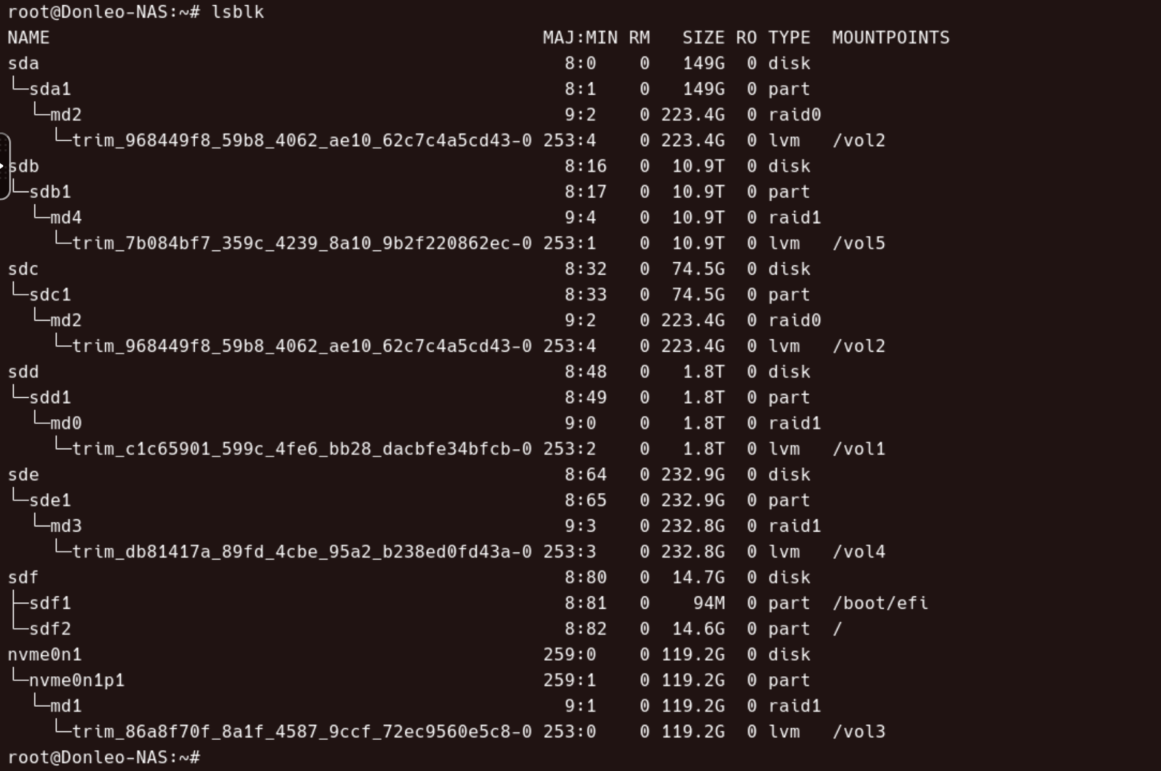1161x771 pixels.
Task: Select the sdb1 partition entry
Action: [50, 192]
